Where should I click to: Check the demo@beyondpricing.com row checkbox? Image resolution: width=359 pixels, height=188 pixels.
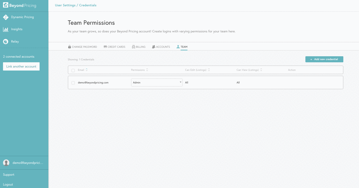pos(73,83)
